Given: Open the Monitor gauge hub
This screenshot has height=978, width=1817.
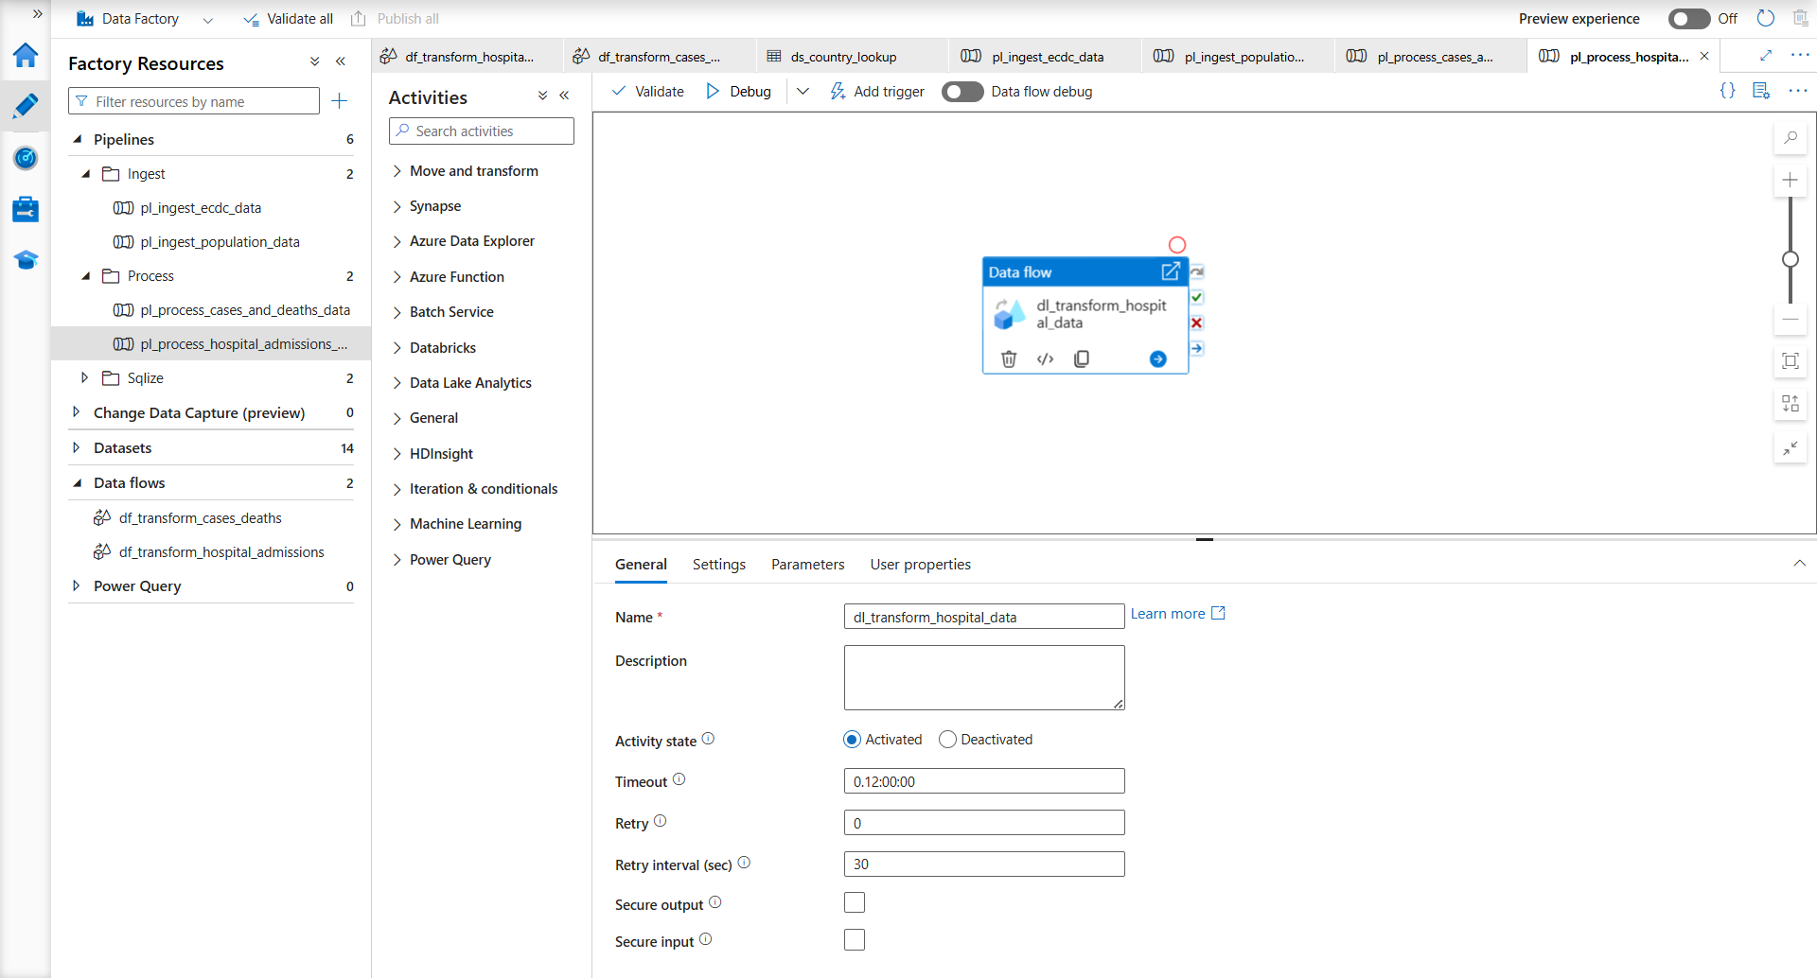Looking at the screenshot, I should (x=26, y=158).
